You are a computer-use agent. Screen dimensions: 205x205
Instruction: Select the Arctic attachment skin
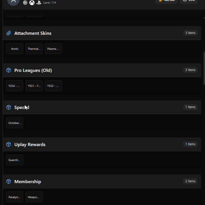15,49
